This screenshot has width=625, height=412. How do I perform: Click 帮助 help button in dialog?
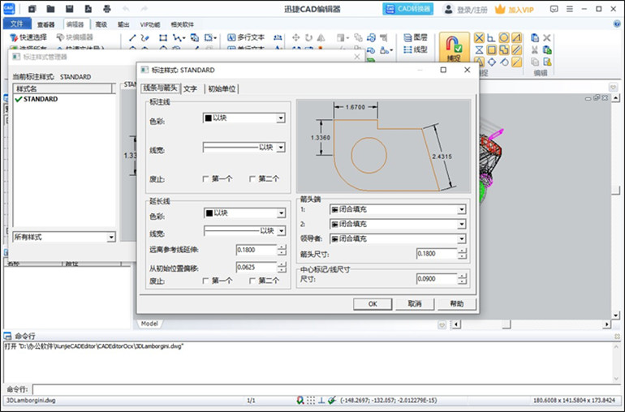tap(457, 304)
